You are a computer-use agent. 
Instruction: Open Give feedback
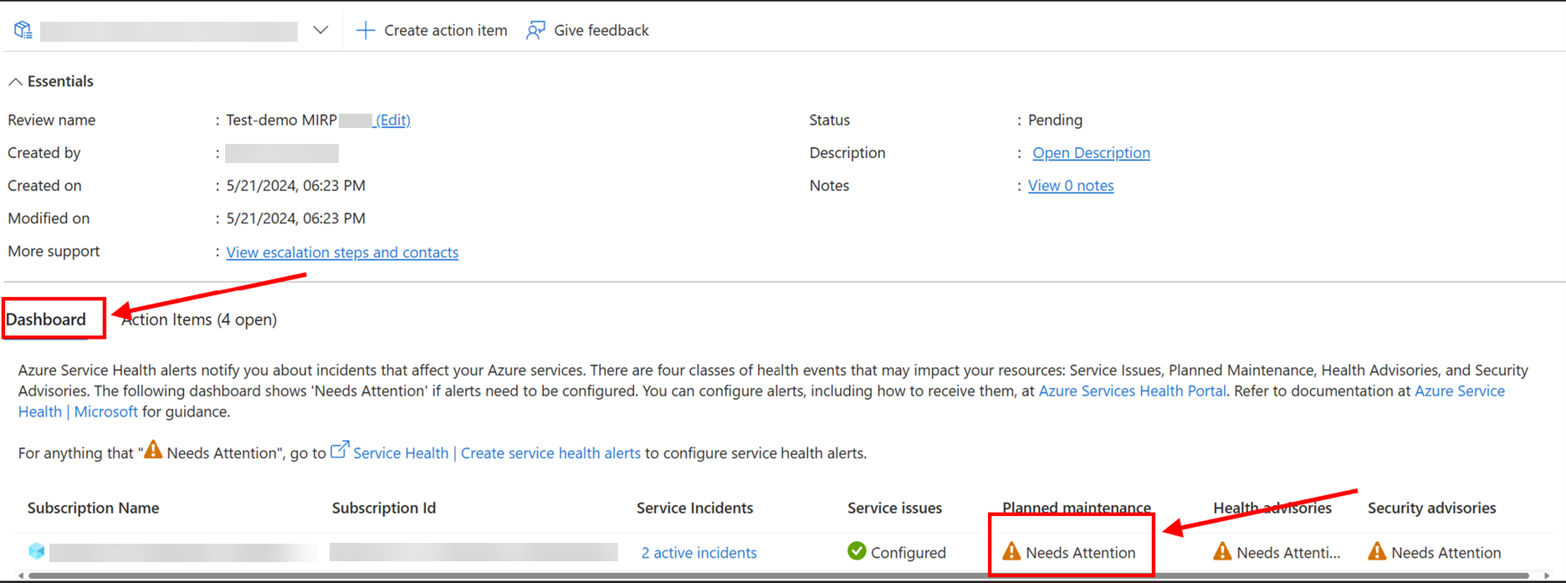[x=587, y=30]
